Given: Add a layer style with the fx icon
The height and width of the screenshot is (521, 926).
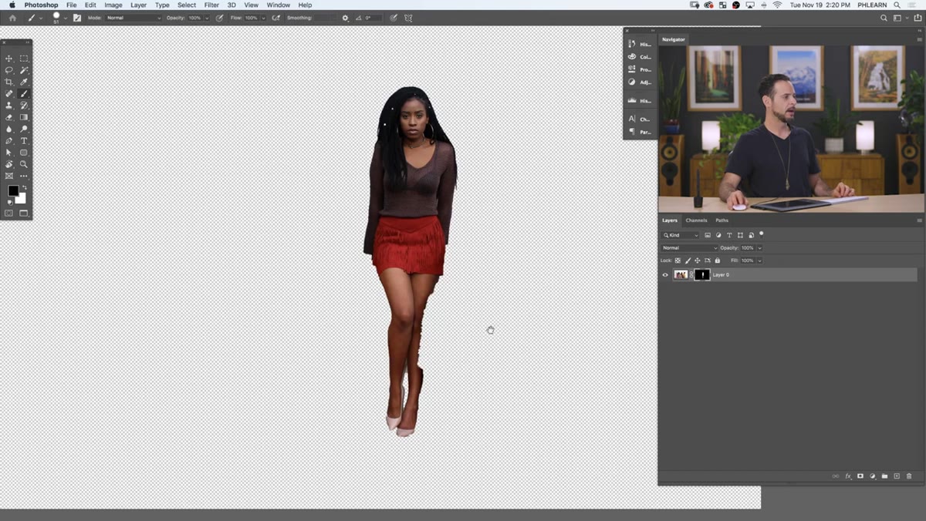Looking at the screenshot, I should (848, 476).
